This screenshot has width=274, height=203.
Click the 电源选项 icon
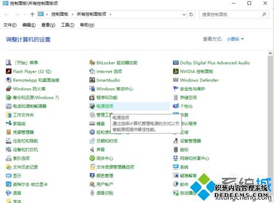(x=92, y=106)
